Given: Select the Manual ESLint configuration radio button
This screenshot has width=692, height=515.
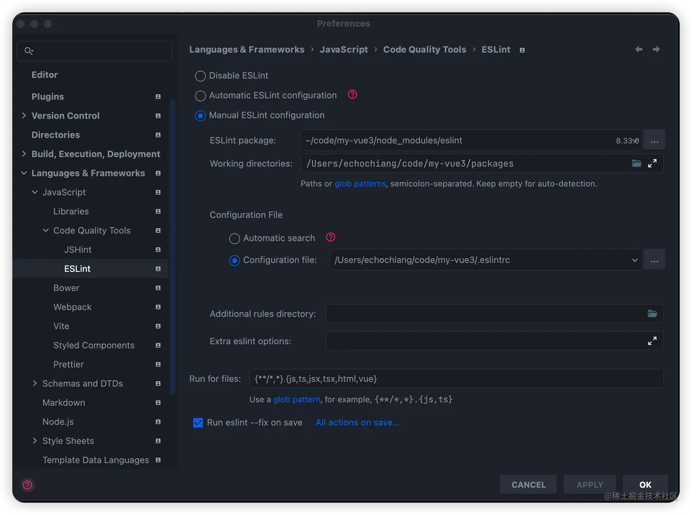Looking at the screenshot, I should [200, 115].
